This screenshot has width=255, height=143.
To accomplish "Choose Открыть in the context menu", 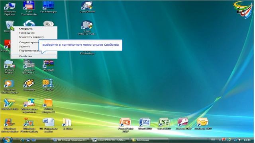I will [x=34, y=29].
